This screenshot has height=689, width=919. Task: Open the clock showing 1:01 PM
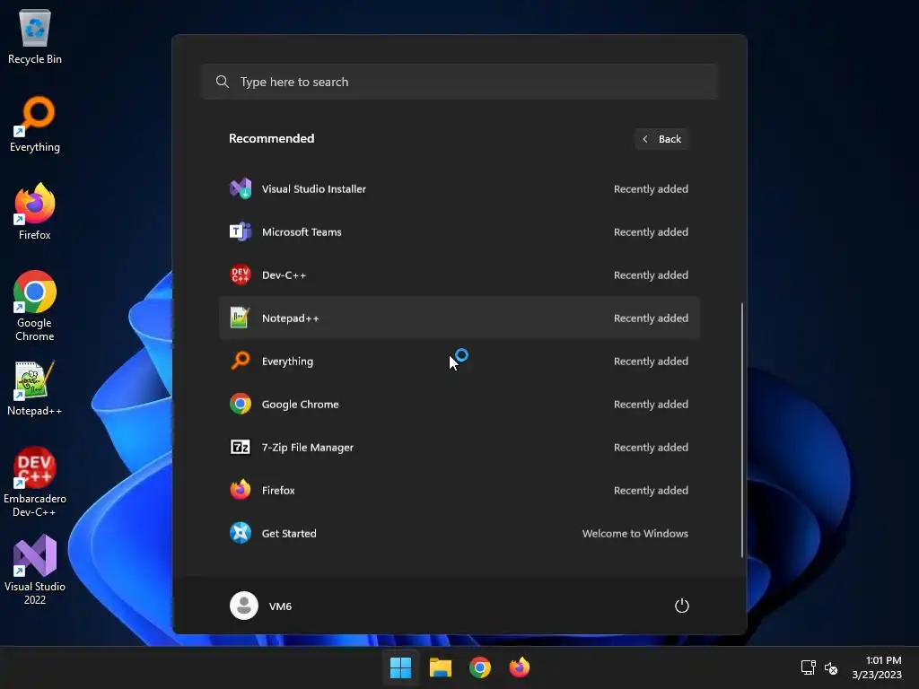[x=883, y=660]
